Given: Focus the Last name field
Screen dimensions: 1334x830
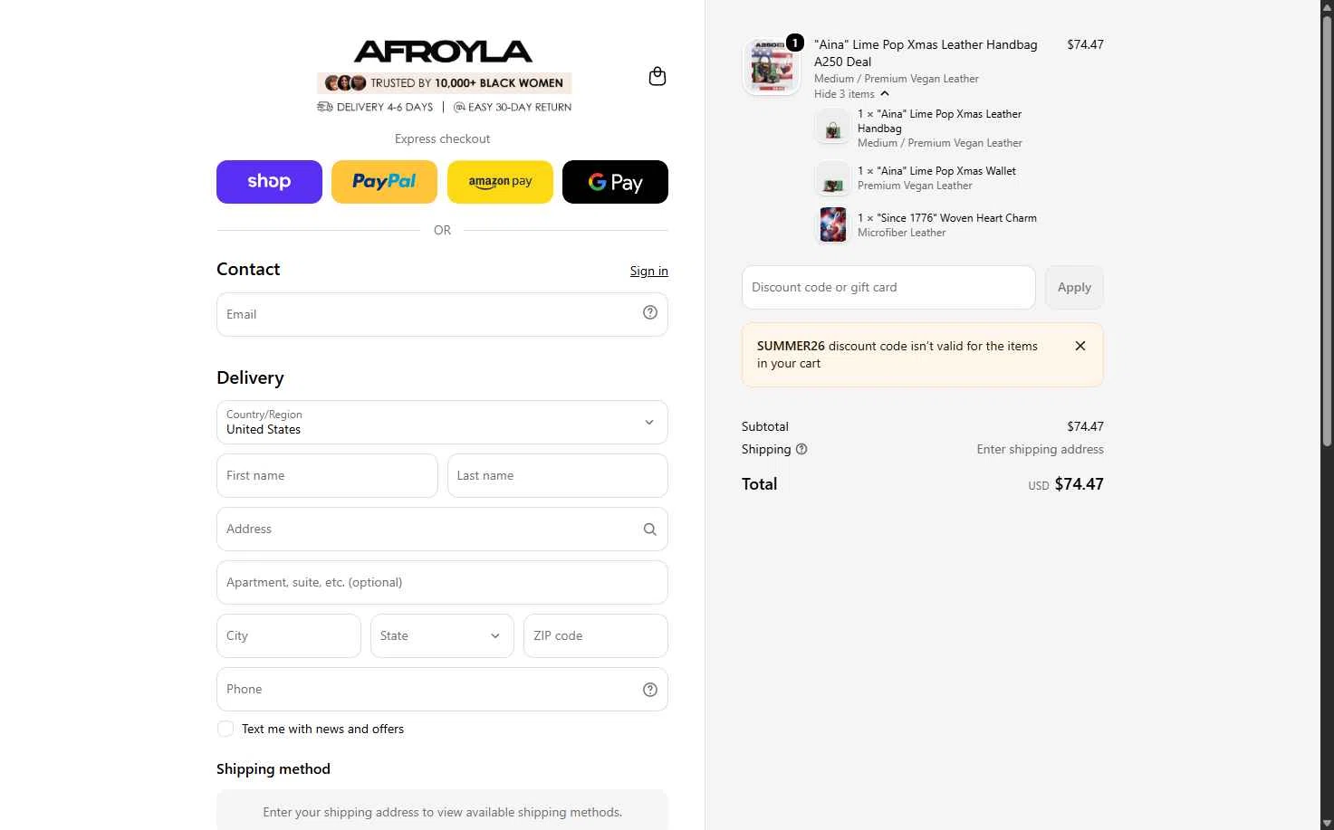Looking at the screenshot, I should tap(558, 476).
